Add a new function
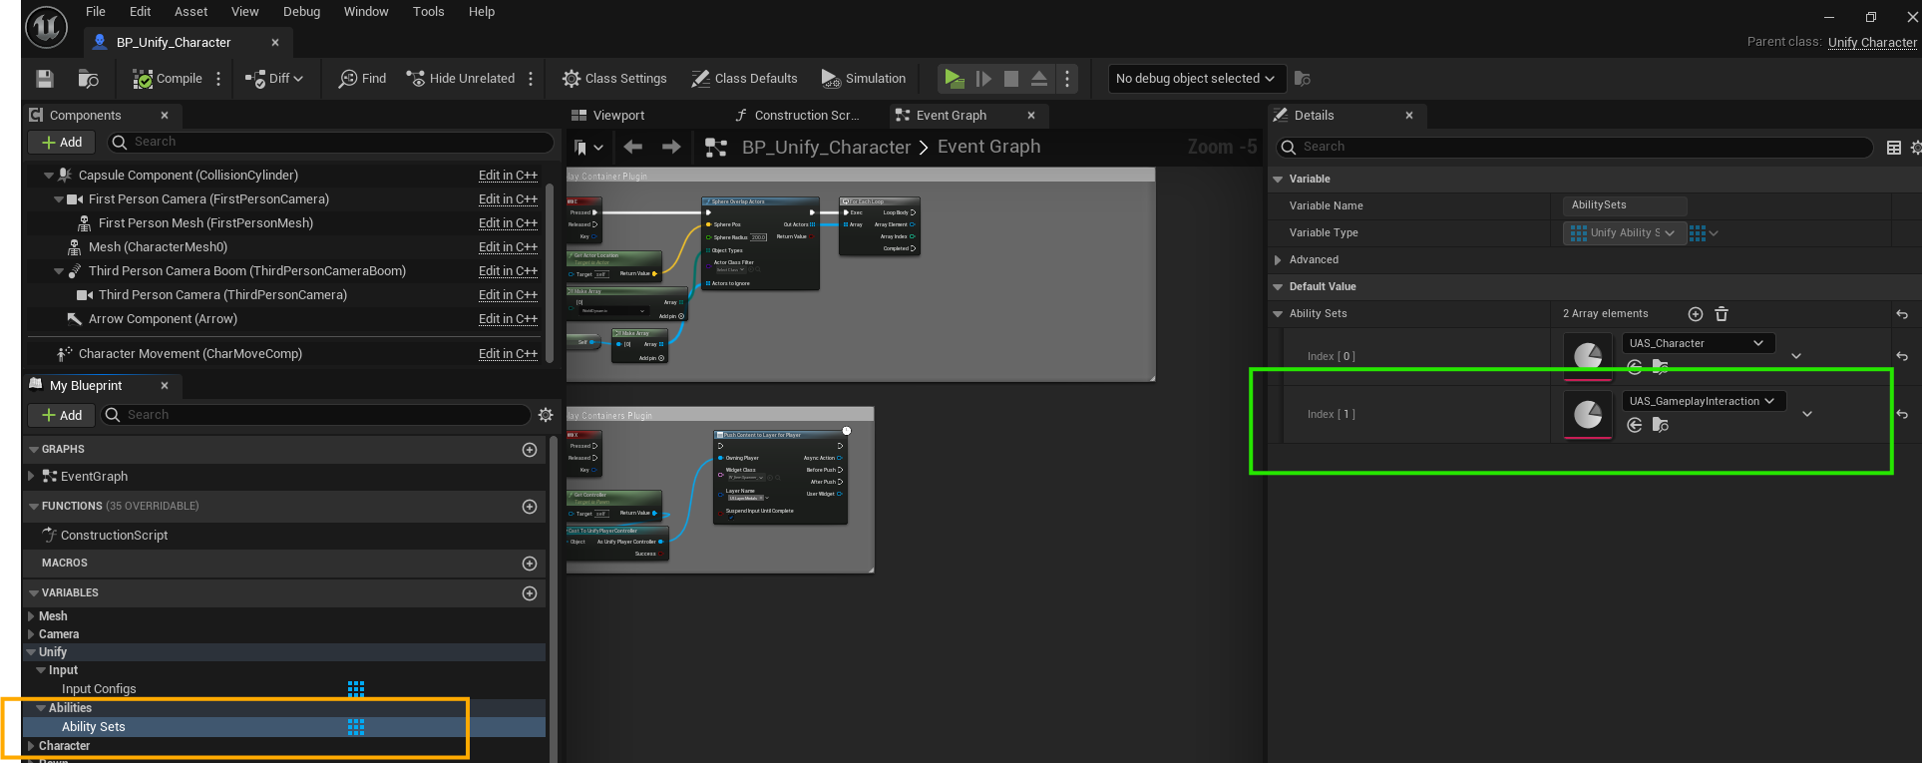The height and width of the screenshot is (763, 1922). [530, 507]
